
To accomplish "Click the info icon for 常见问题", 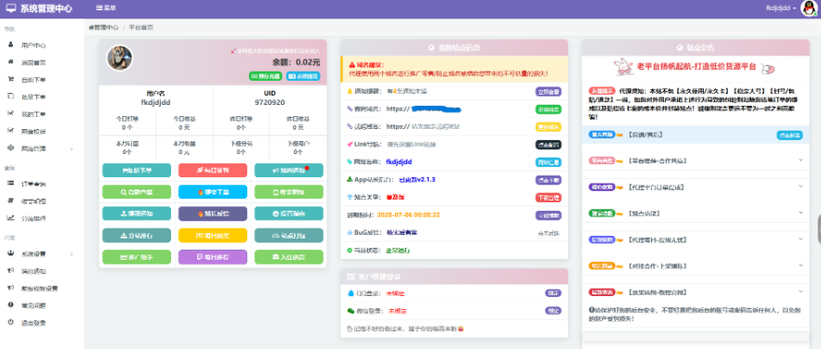I will [10, 305].
